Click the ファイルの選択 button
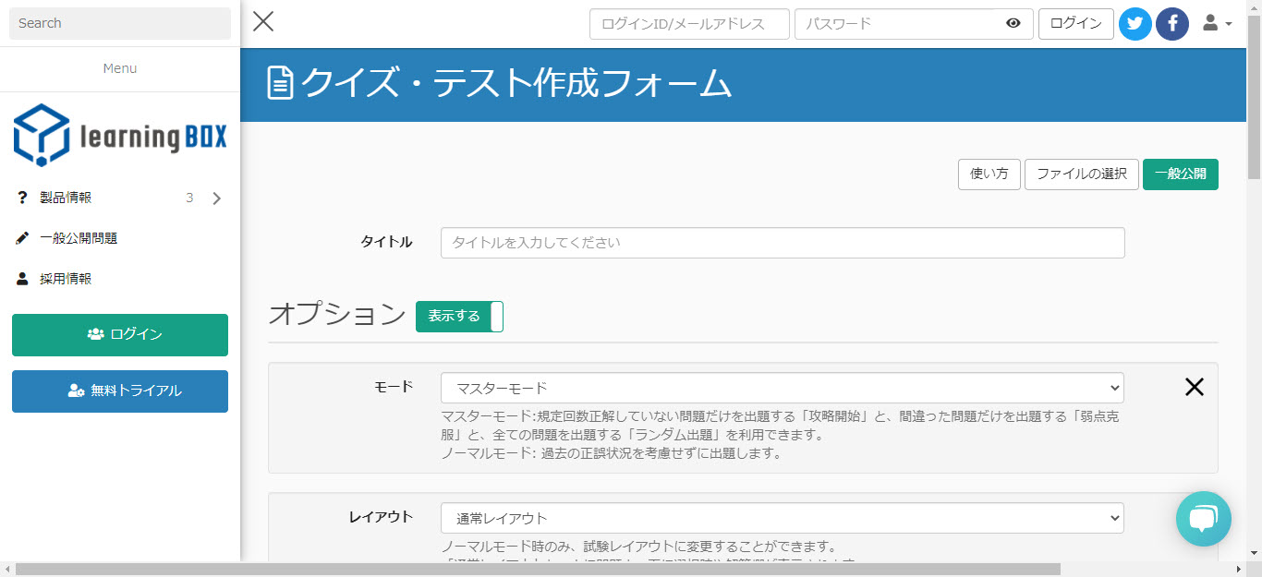 point(1081,174)
